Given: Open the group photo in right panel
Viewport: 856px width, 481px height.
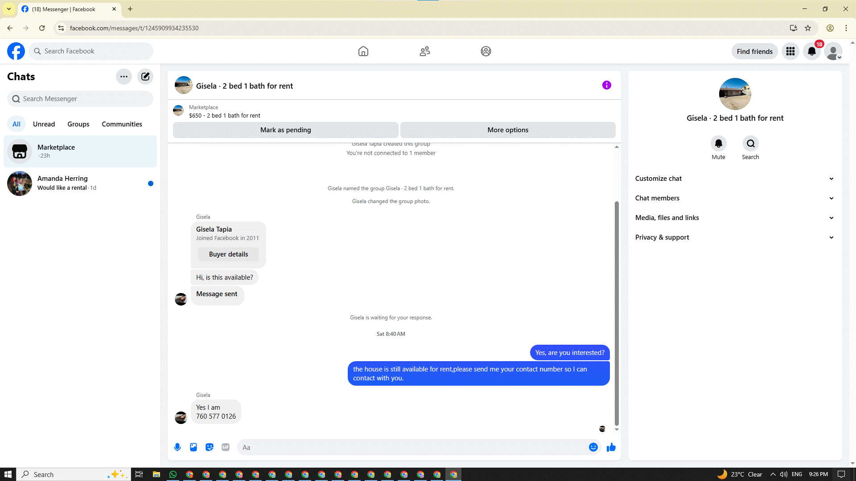Looking at the screenshot, I should click(x=735, y=94).
